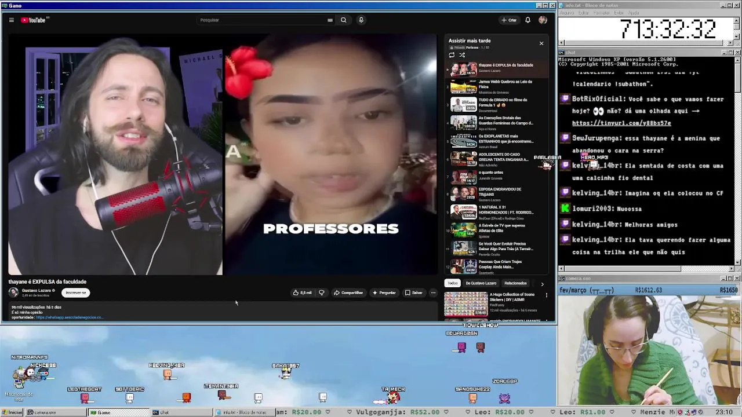
Task: Toggle playlist loop
Action: [452, 55]
